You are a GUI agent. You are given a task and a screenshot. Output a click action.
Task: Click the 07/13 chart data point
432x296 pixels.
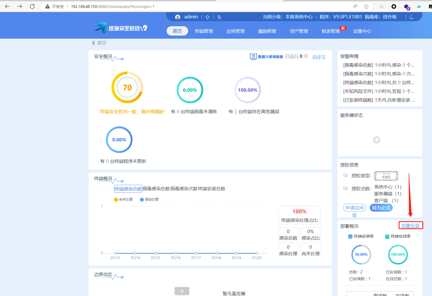(115, 253)
